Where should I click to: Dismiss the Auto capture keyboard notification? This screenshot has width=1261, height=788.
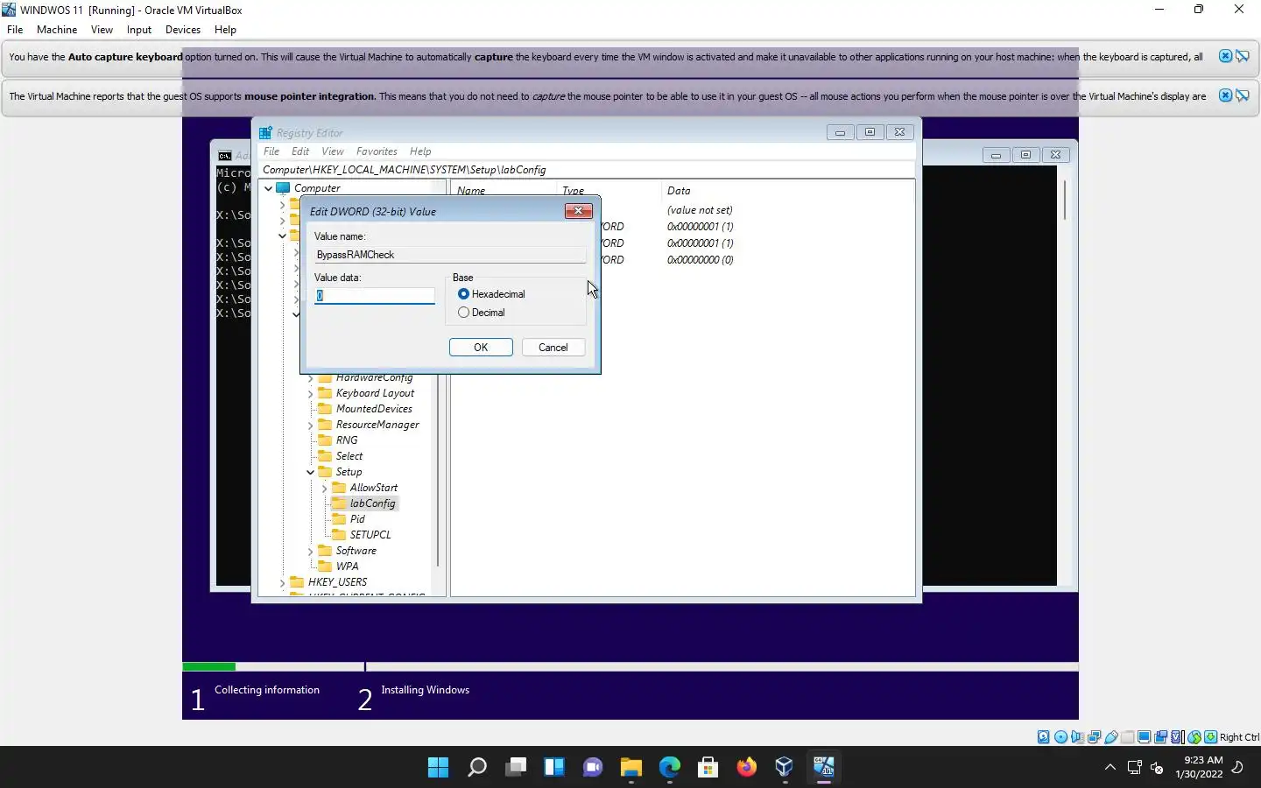(1226, 56)
